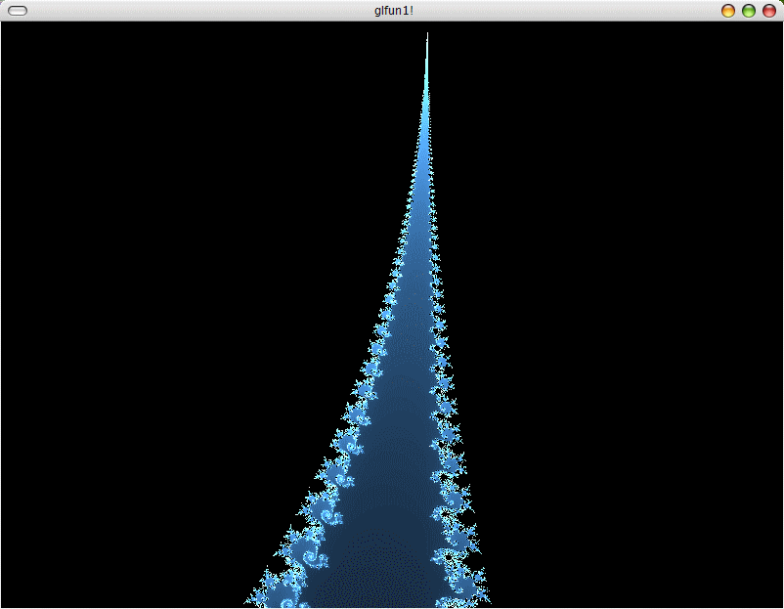Click the bottom-left black corner of the canvas
The width and height of the screenshot is (784, 609).
pos(12,598)
